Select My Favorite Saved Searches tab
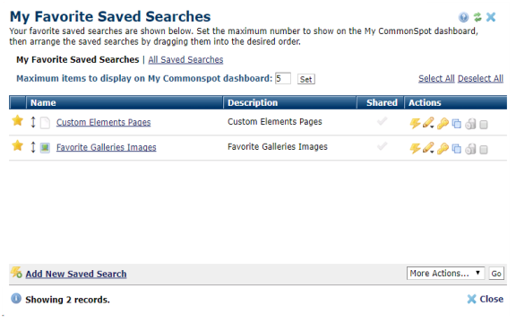Image resolution: width=516 pixels, height=323 pixels. [78, 59]
